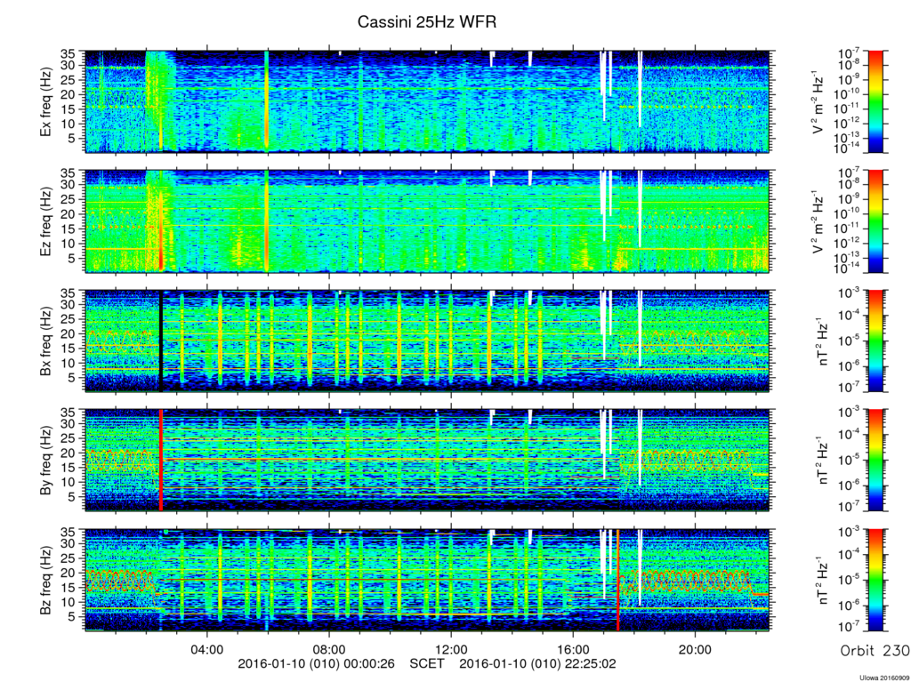Screen dimensions: 911x682
Task: Click the red vertical line in By panel
Action: tap(161, 461)
